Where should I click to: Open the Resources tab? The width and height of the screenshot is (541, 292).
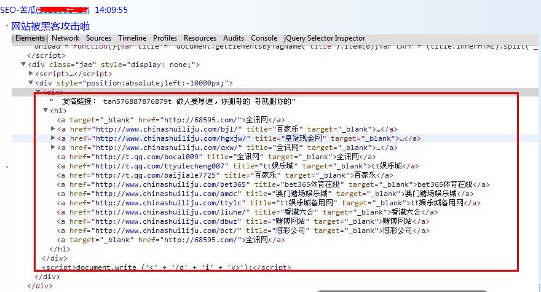[x=200, y=38]
